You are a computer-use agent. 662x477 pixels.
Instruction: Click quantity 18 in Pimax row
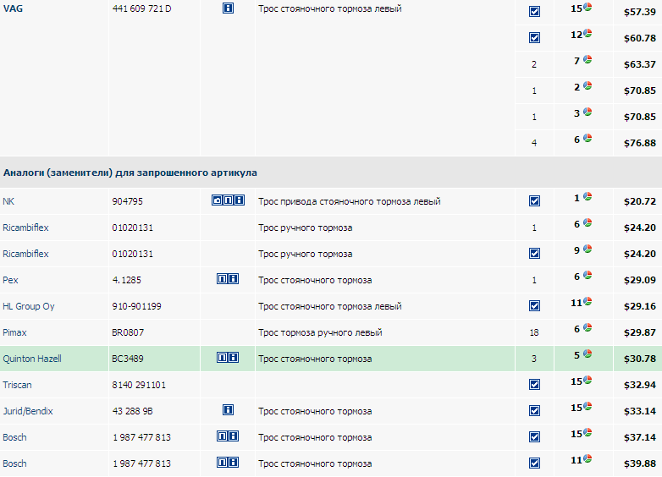coord(534,332)
